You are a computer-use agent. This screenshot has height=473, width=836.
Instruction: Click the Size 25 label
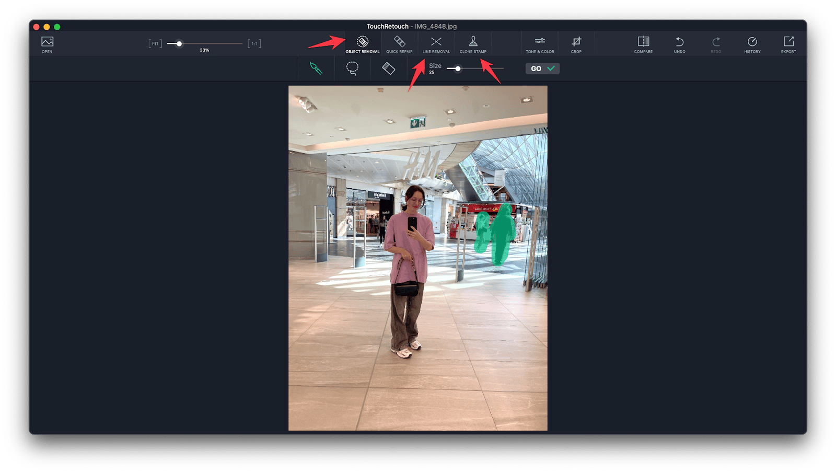click(435, 68)
